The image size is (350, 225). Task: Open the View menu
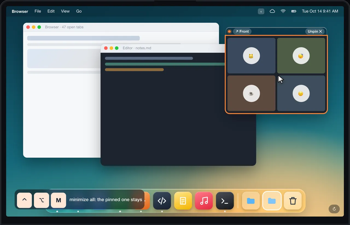pyautogui.click(x=65, y=11)
